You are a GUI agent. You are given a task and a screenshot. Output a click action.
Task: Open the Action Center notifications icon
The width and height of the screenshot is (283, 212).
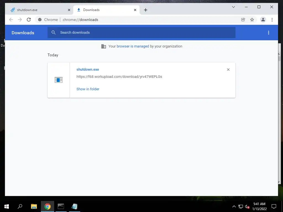(x=274, y=206)
